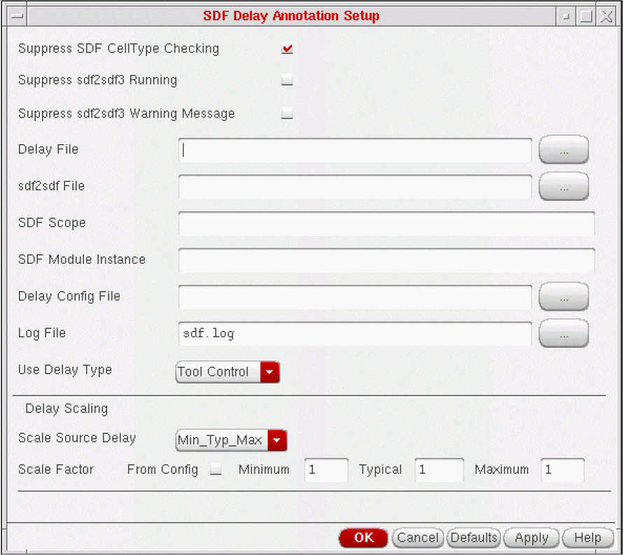624x555 pixels.
Task: Click the OK button
Action: point(363,538)
